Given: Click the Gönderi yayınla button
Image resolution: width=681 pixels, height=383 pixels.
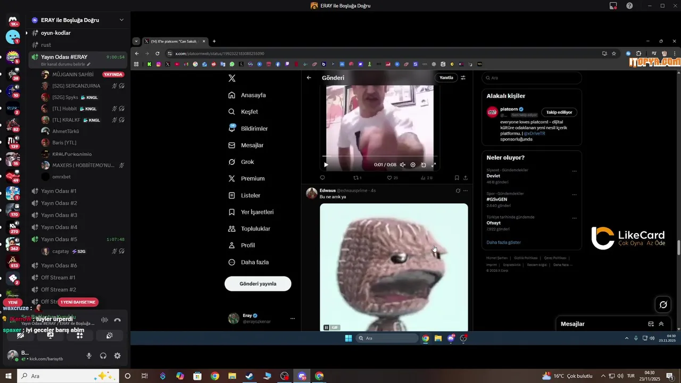Looking at the screenshot, I should point(258,284).
